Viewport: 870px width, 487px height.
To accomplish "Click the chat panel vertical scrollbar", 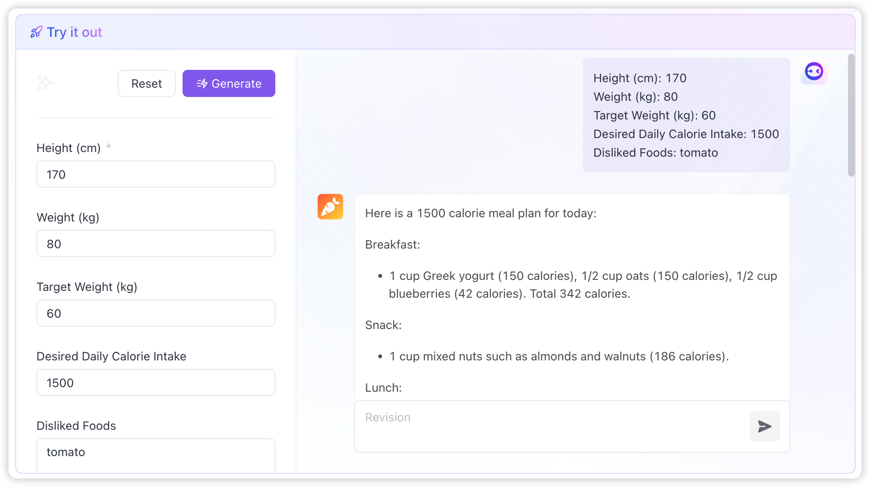I will tap(851, 115).
